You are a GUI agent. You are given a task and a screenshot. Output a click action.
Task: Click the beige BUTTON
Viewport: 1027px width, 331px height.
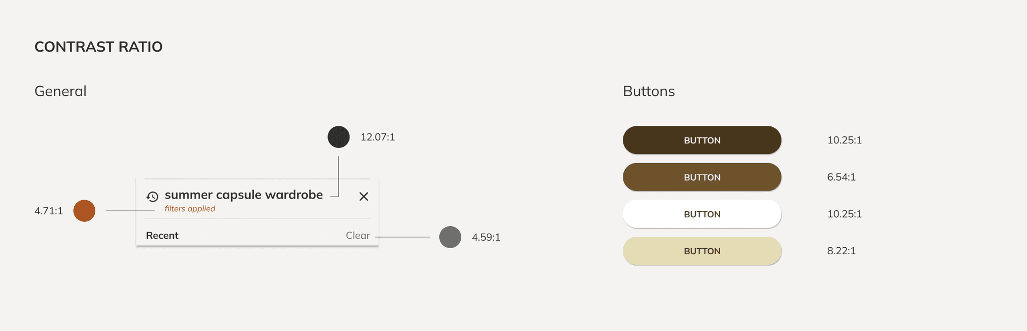(x=702, y=251)
